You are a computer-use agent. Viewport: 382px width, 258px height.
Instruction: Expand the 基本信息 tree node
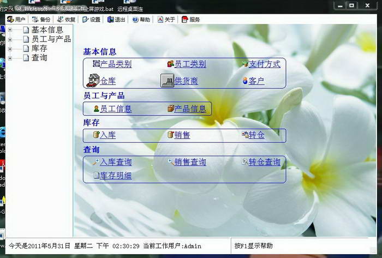point(10,30)
